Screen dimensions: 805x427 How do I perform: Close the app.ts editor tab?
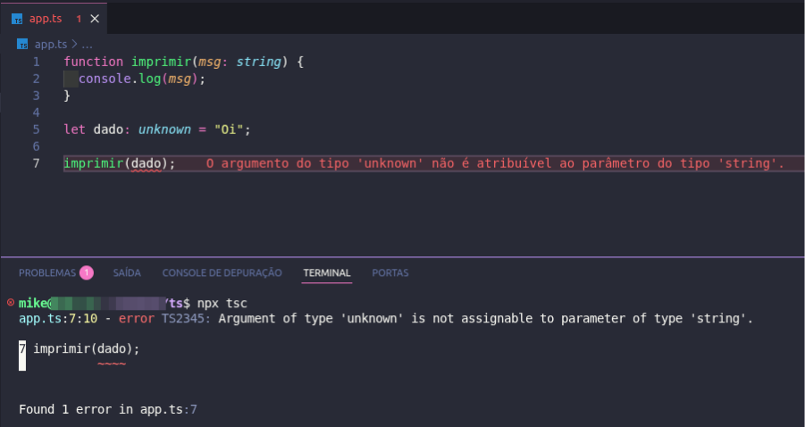(x=95, y=19)
